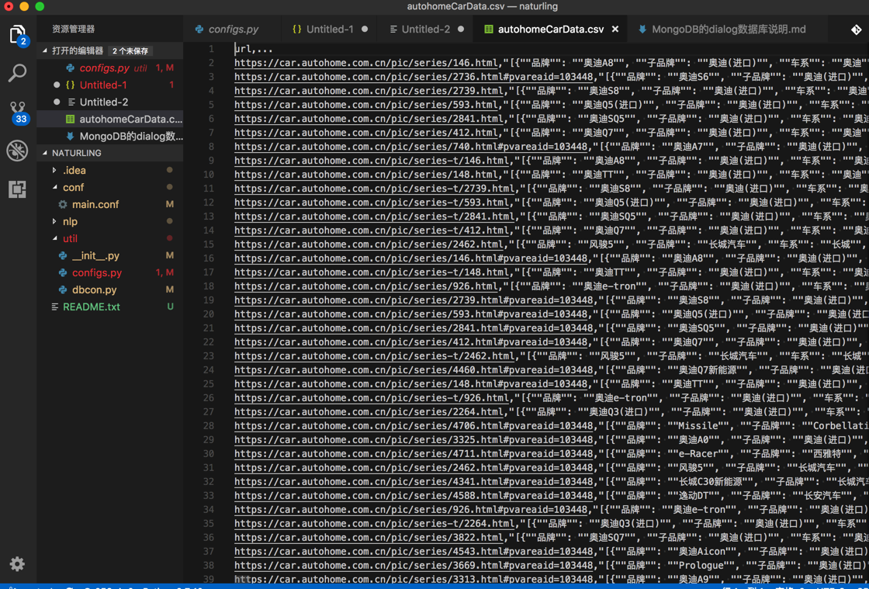869x589 pixels.
Task: Click the U status marker beside README.txt
Action: (x=170, y=307)
